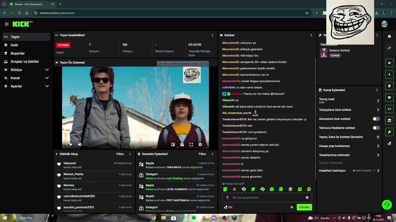Toggle broadcast stats icon in right rail
The image size is (396, 222).
389,109
